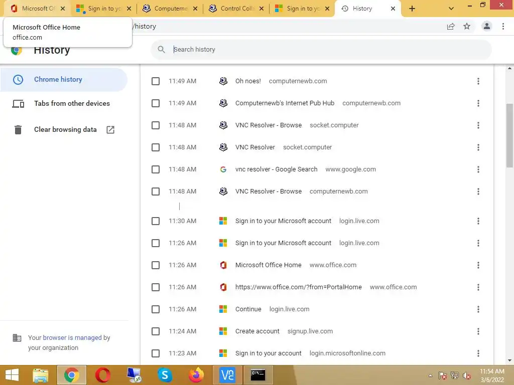Open more actions for VNC Resolver socket.computer
This screenshot has height=385, width=514.
[x=478, y=147]
